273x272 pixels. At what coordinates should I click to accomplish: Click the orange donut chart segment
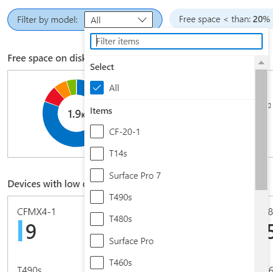(63, 89)
